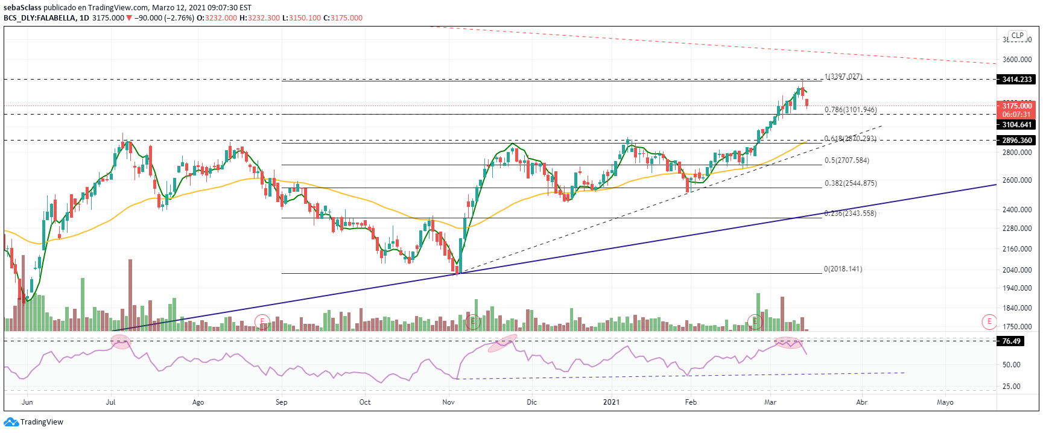
Task: Click the Fibonacci 0.236(2343.558) label
Action: coord(851,213)
